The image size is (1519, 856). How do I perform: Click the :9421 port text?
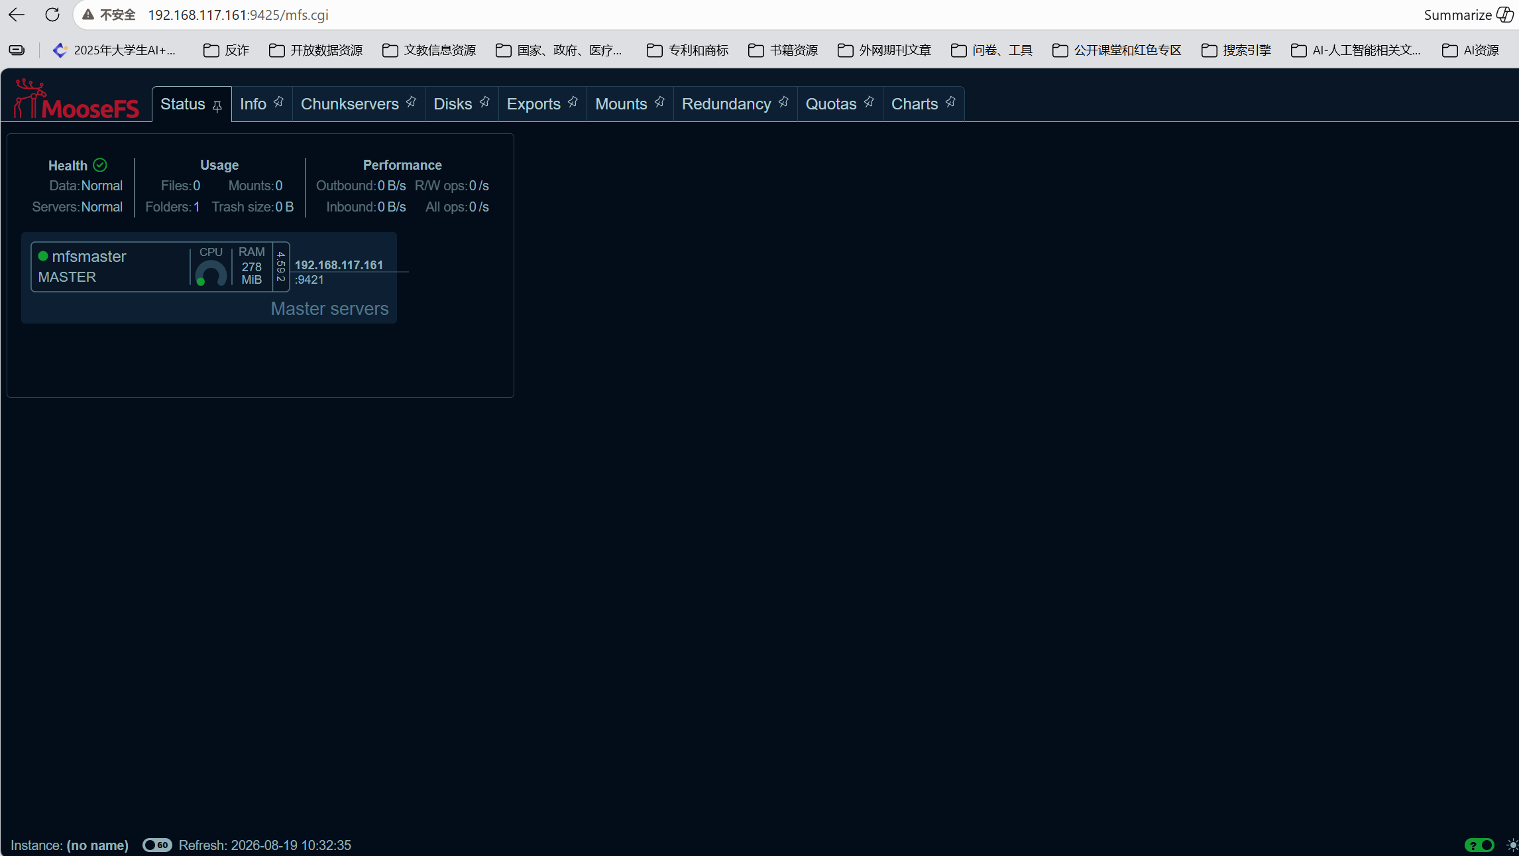(309, 280)
